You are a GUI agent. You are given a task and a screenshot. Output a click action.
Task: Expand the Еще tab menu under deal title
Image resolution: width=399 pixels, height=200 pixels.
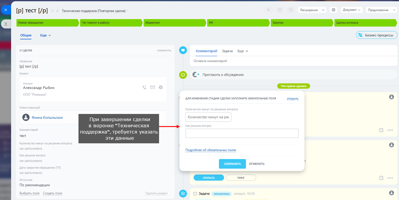[45, 35]
